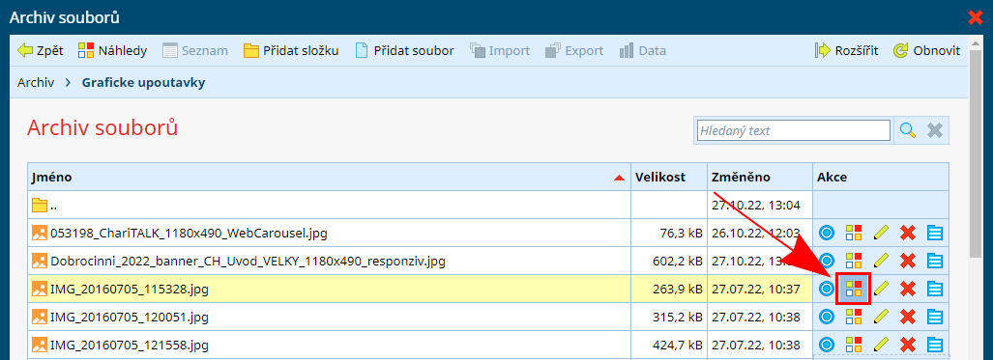Viewport: 993px width, 360px height.
Task: Go back with the Zpět button
Action: (40, 50)
